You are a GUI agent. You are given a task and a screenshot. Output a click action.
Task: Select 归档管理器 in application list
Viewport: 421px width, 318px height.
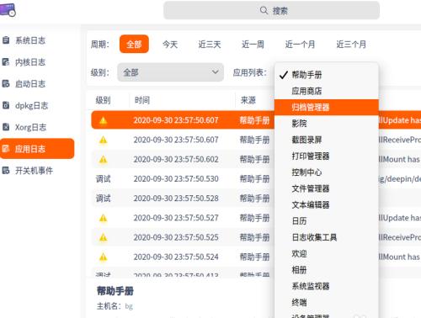coord(327,108)
